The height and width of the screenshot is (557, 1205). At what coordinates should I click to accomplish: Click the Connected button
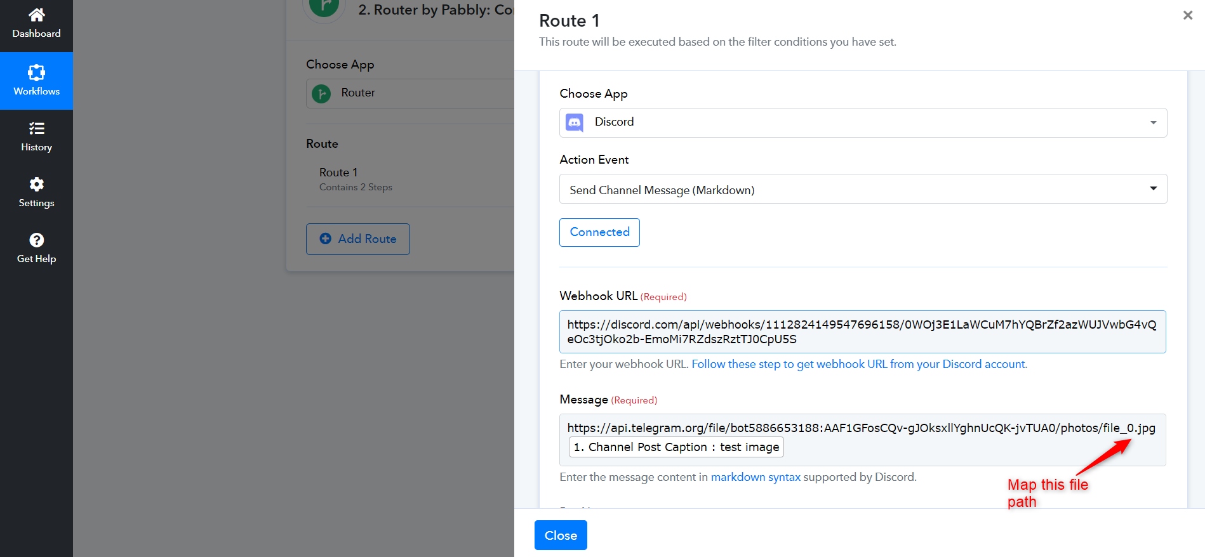(599, 232)
